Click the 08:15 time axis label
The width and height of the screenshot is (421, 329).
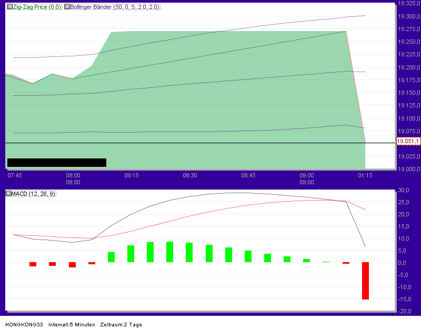click(132, 176)
